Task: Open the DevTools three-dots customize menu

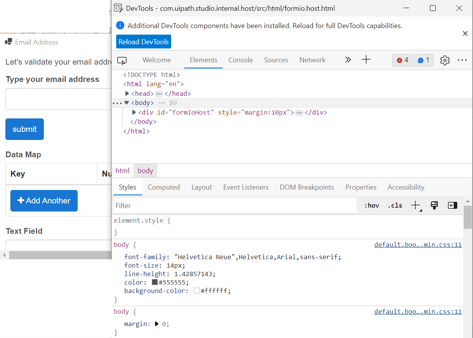Action: click(x=462, y=60)
